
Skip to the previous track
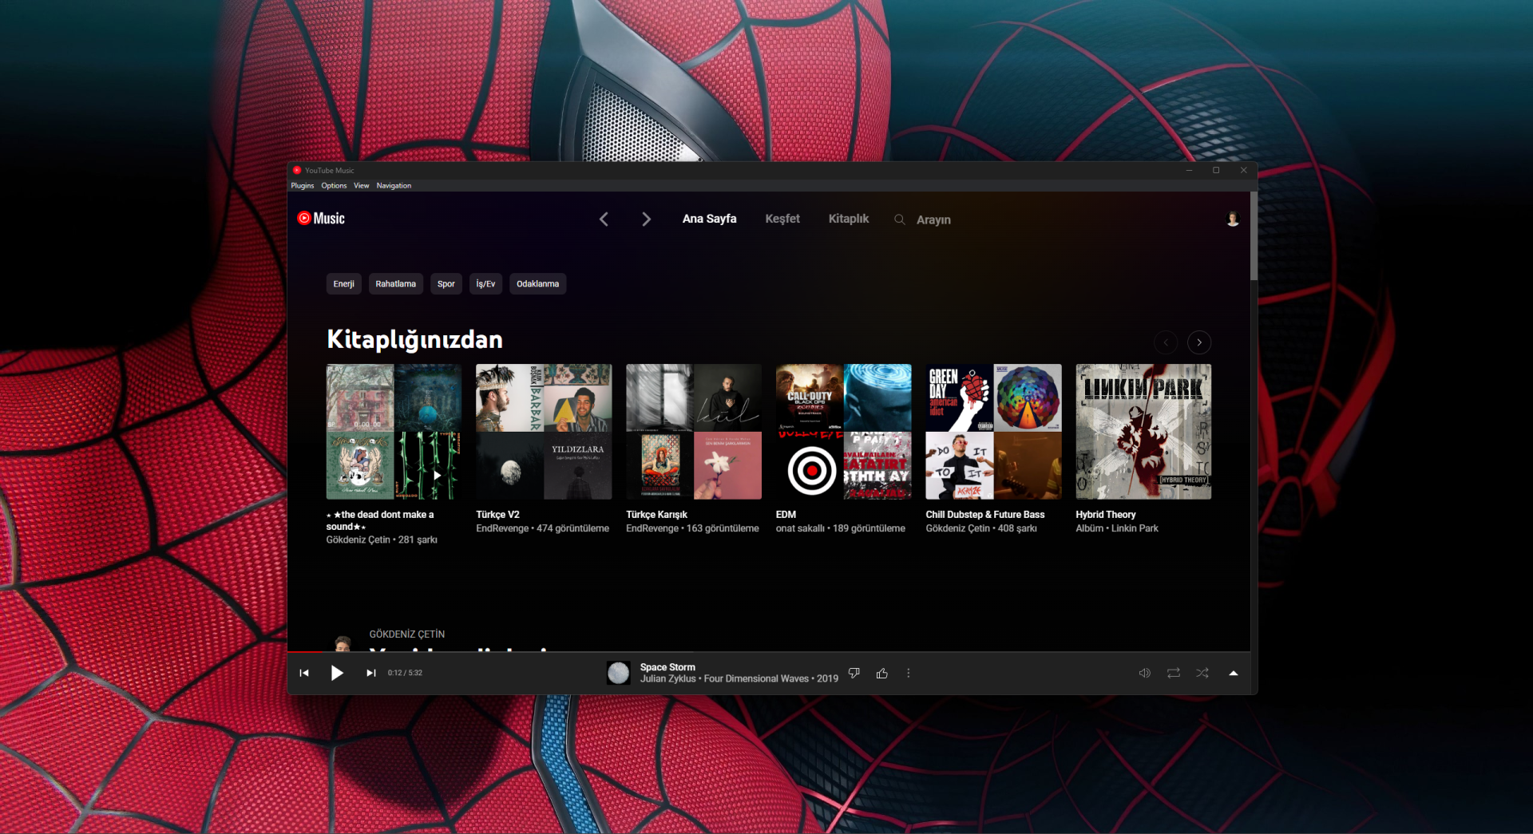[x=304, y=673]
